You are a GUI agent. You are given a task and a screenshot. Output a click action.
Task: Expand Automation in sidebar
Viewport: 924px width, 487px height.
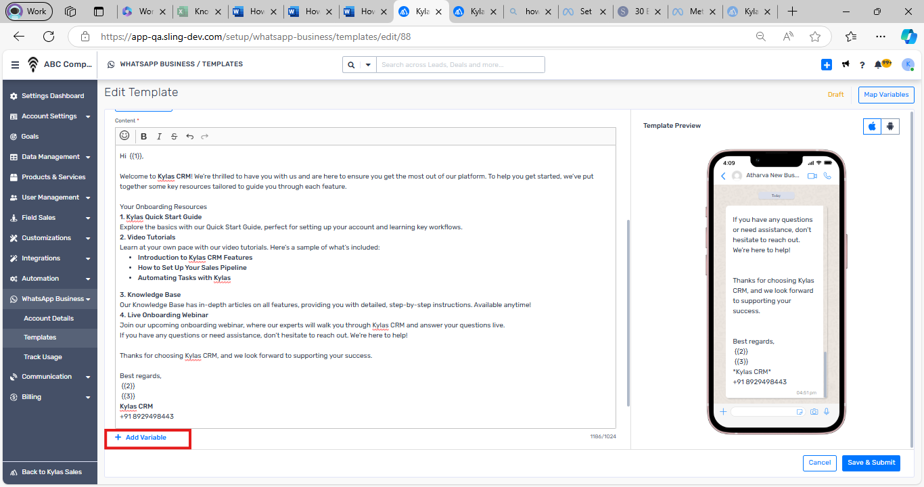(x=50, y=279)
